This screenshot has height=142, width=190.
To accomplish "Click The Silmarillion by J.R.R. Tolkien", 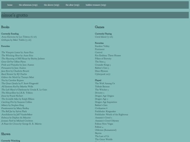I will pyautogui.click(x=17, y=93).
